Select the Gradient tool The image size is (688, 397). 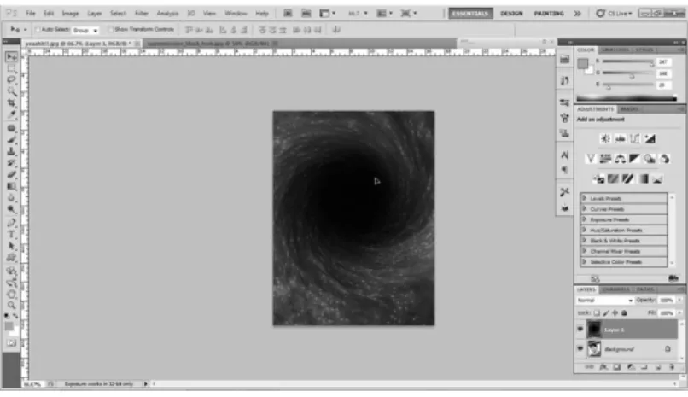point(11,186)
